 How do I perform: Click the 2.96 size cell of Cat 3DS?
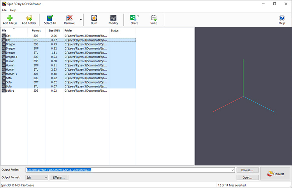54,35
